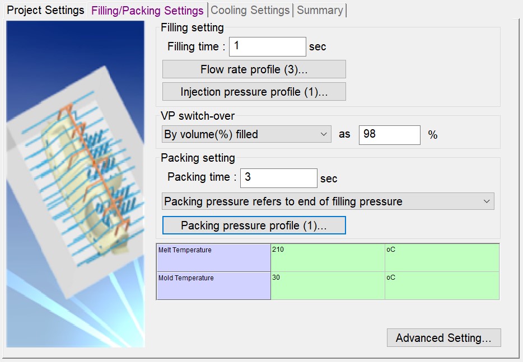Select the Melt Temperature label cell
Screen dimensions: 523x362
pos(213,257)
